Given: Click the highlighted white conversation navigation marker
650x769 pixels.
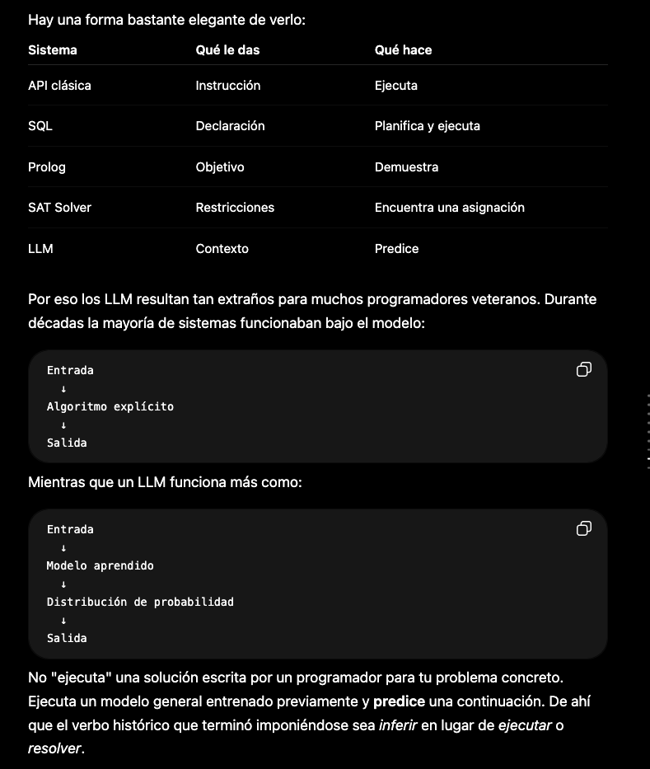Looking at the screenshot, I should click(x=648, y=458).
